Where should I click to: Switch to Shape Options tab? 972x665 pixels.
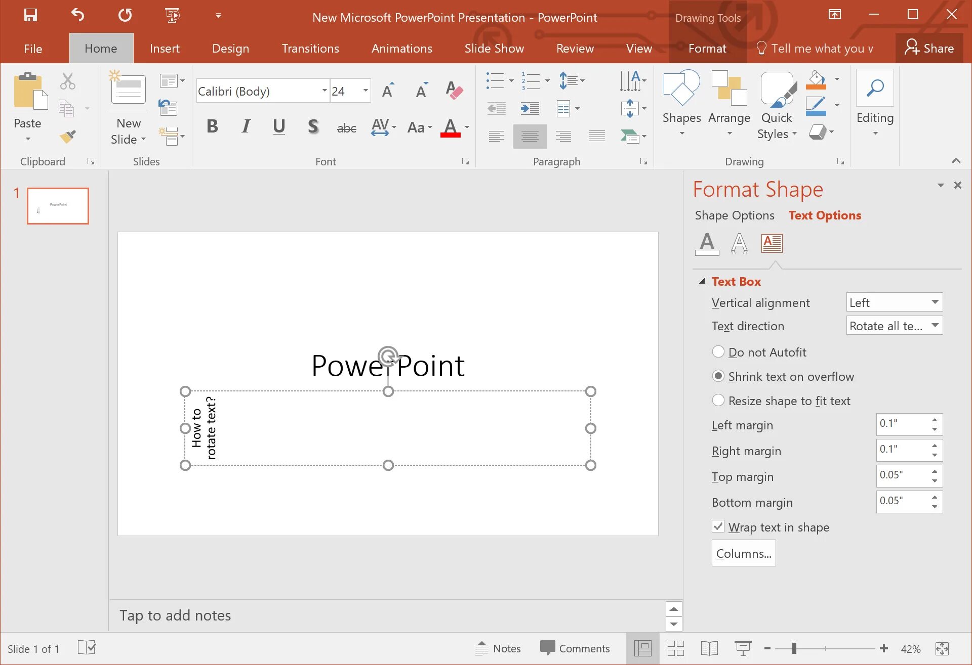tap(734, 215)
